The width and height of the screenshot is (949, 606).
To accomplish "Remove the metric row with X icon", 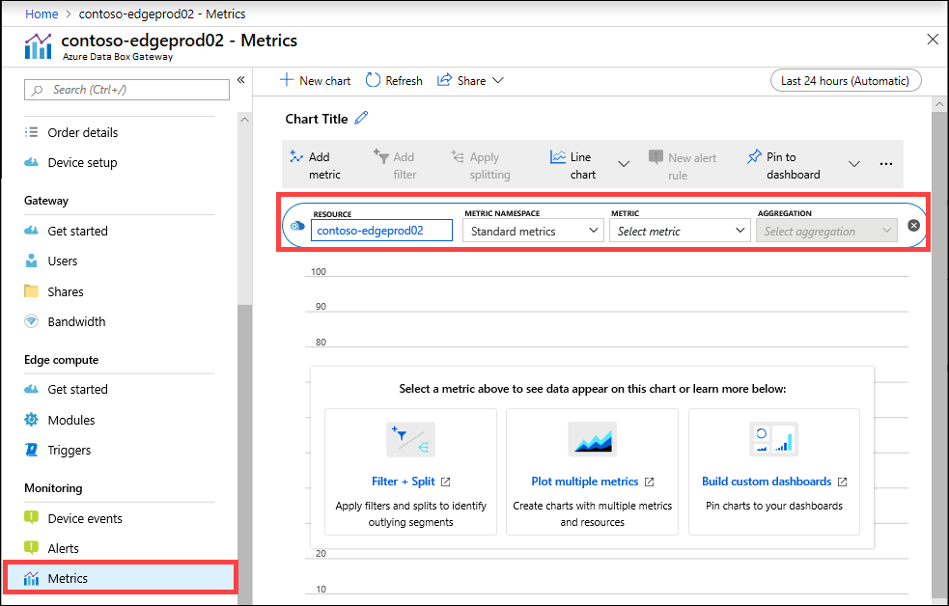I will [913, 226].
